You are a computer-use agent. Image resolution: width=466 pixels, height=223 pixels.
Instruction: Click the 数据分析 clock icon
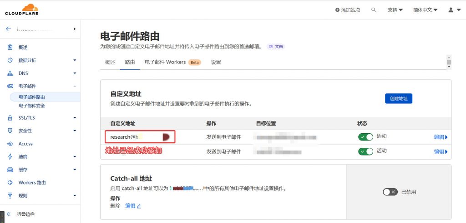(10, 60)
